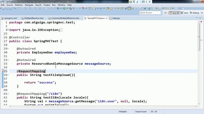
Task: Open the Source menu
Action: click(10, 5)
